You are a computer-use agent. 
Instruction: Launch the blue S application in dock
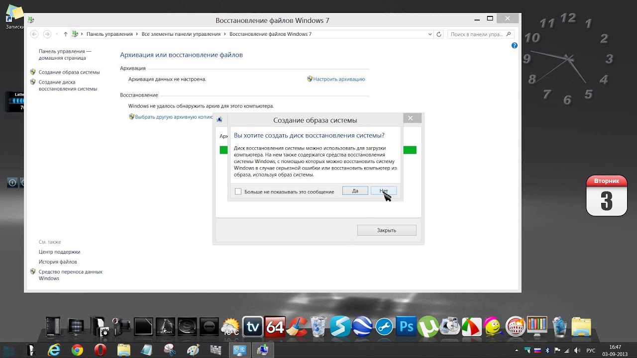coord(341,327)
